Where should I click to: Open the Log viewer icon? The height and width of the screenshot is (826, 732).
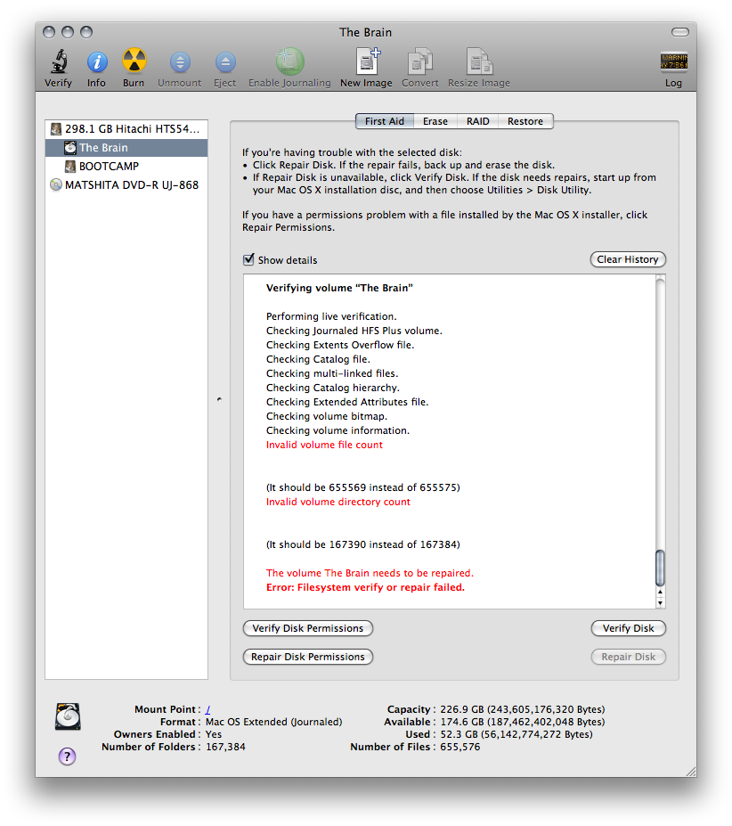click(674, 61)
